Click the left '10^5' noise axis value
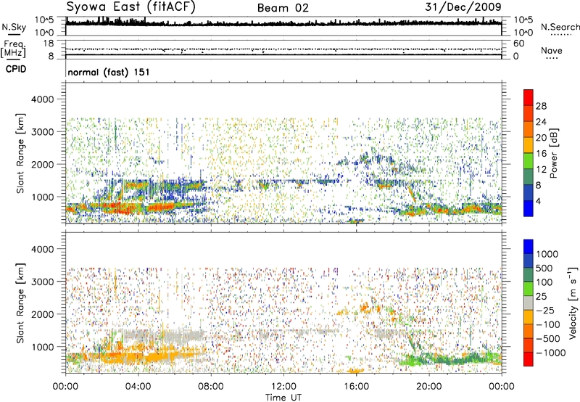580x402 pixels. pos(44,20)
